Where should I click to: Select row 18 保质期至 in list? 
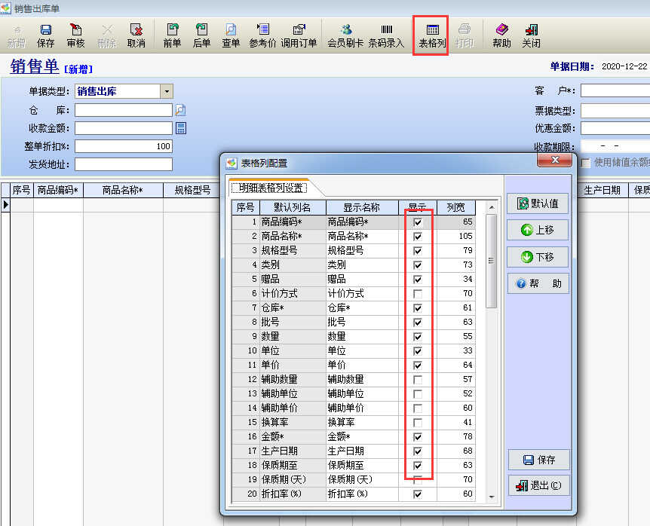pyautogui.click(x=354, y=465)
